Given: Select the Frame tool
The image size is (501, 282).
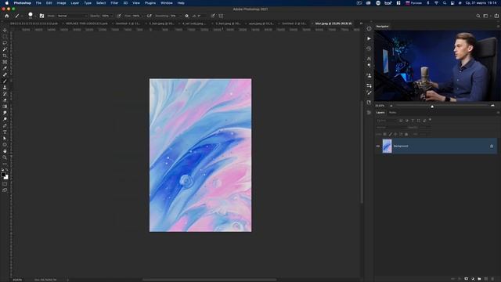Looking at the screenshot, I should click(5, 62).
